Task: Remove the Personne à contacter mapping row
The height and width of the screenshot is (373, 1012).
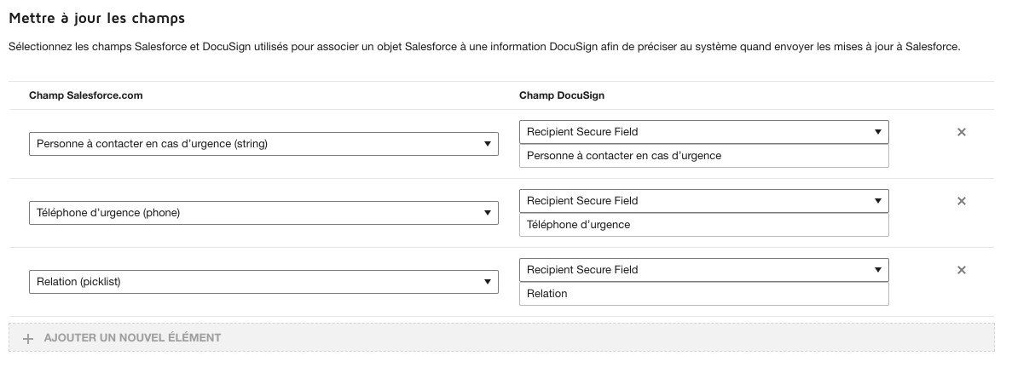Action: tap(961, 132)
